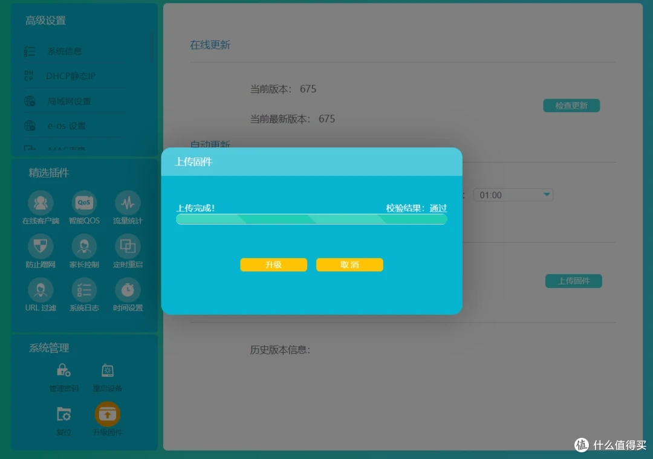Open the URL 过滤 icon
This screenshot has width=653, height=459.
(41, 290)
